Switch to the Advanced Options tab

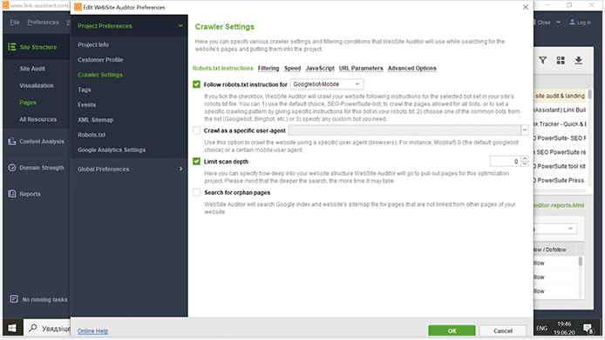pos(412,68)
